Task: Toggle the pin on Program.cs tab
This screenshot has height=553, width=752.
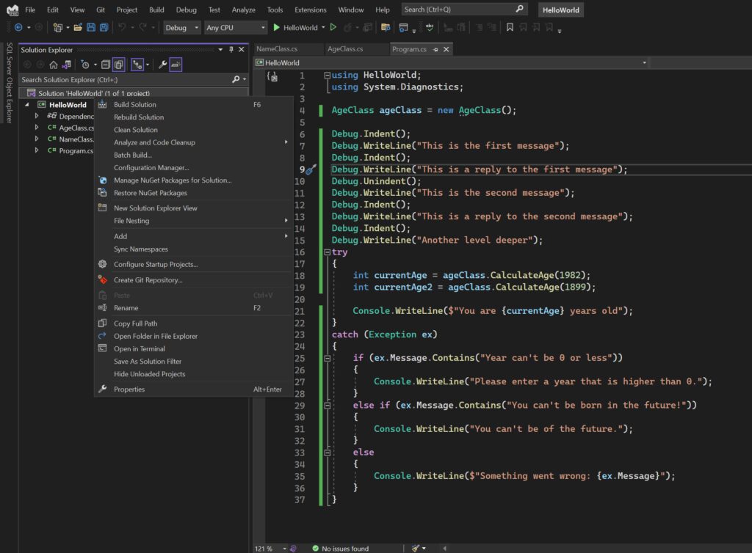Action: [x=435, y=50]
